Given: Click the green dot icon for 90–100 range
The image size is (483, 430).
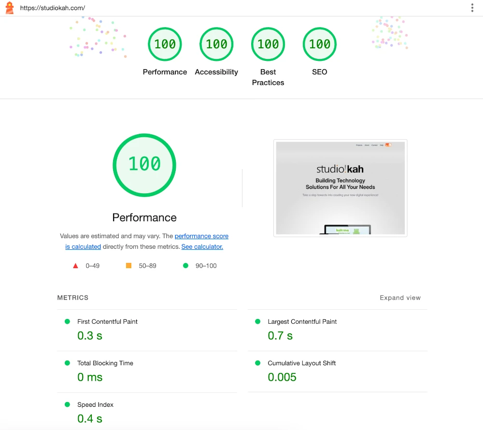Looking at the screenshot, I should coord(185,265).
